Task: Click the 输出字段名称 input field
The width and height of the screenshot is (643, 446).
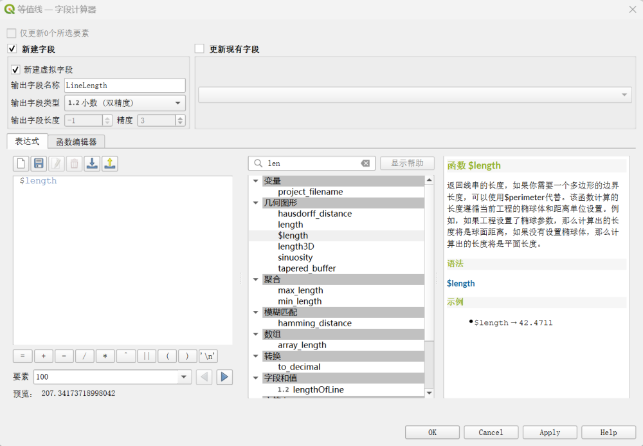Action: 125,86
